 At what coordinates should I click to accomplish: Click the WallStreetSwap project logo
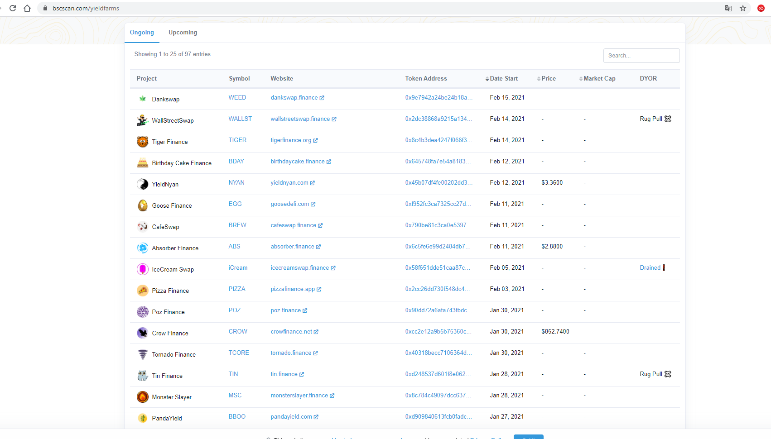point(142,120)
